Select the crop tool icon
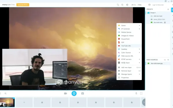173x108 pixels. tap(118, 5)
